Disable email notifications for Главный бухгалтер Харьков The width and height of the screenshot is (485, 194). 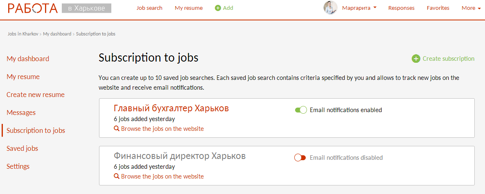click(x=300, y=110)
